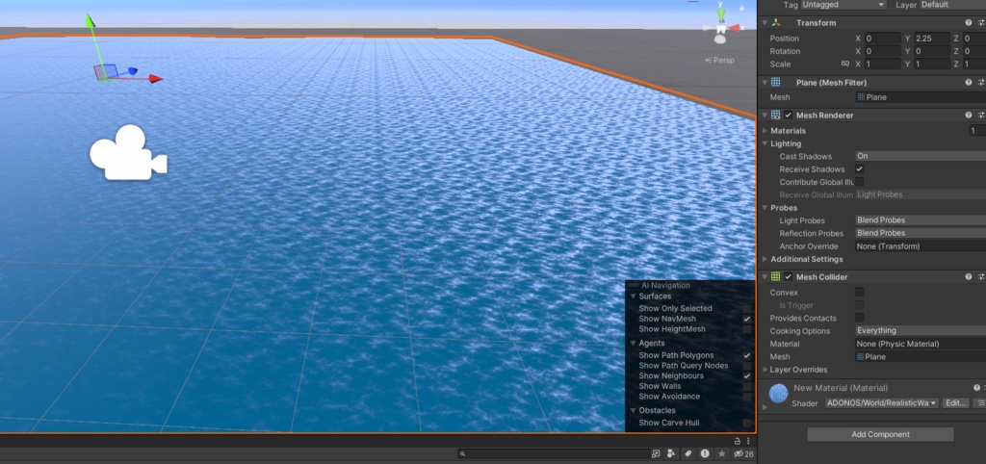Open search-in-window icon beside search field
This screenshot has height=464, width=986.
point(656,454)
